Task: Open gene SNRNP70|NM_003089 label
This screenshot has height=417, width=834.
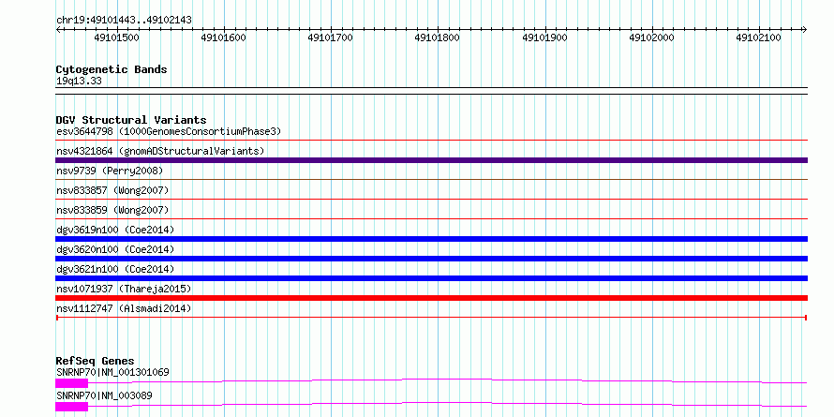Action: pos(104,395)
